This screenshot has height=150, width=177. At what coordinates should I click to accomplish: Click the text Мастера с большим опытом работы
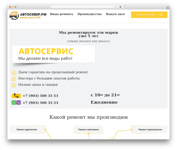coord(49,78)
